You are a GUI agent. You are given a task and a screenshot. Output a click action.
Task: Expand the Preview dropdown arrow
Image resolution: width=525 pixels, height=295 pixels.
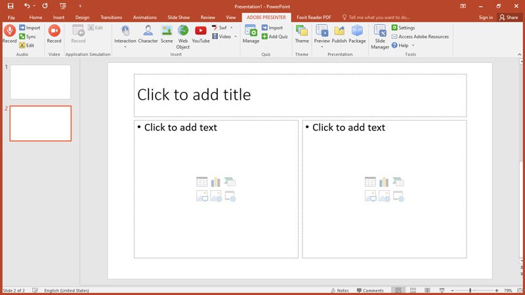click(322, 47)
